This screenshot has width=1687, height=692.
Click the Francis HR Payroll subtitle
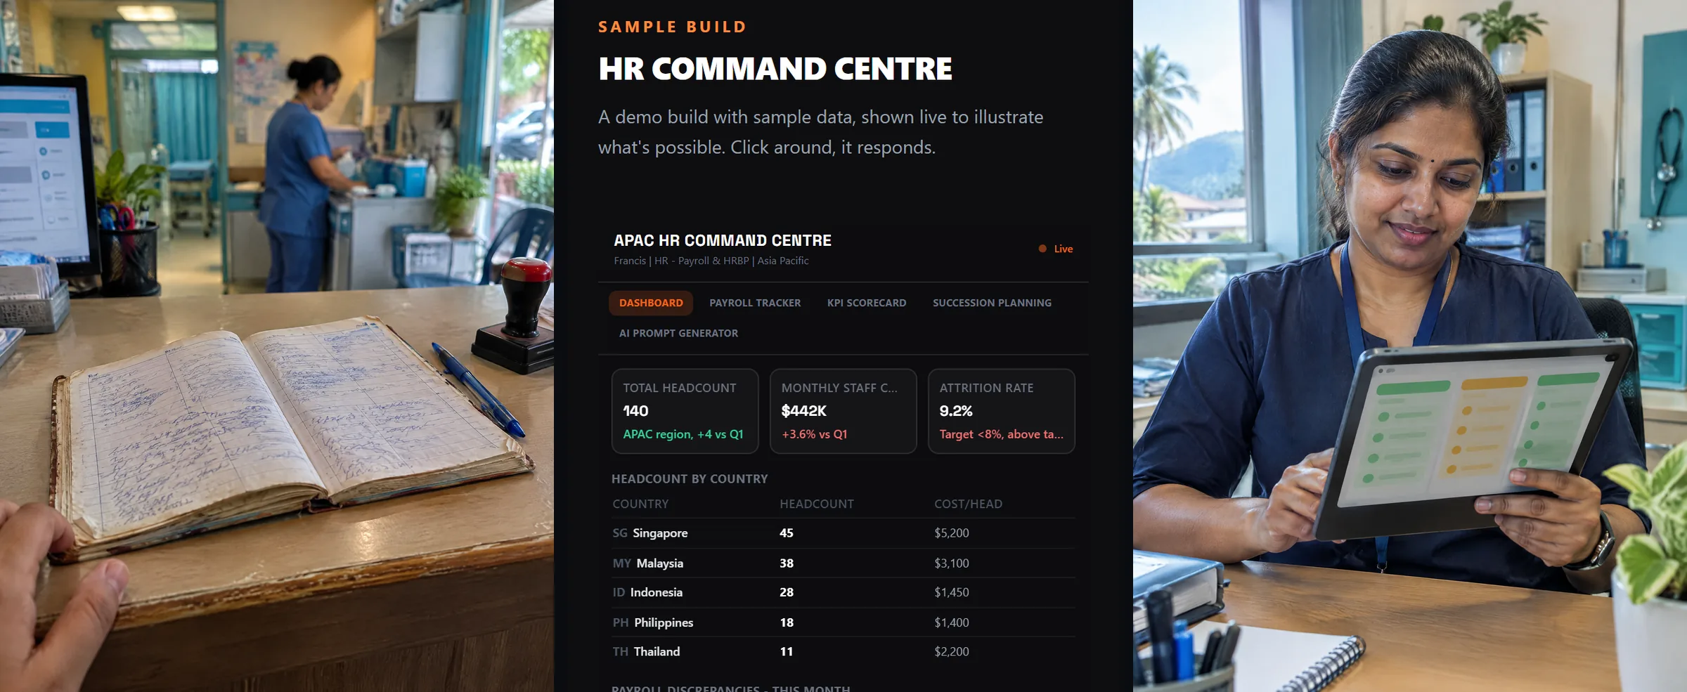click(711, 261)
